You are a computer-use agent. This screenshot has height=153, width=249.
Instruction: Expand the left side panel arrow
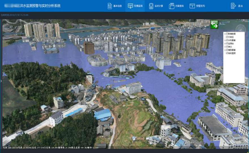click(1, 81)
